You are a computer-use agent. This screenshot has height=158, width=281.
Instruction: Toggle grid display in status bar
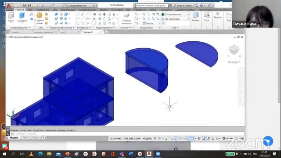pyautogui.click(x=155, y=139)
